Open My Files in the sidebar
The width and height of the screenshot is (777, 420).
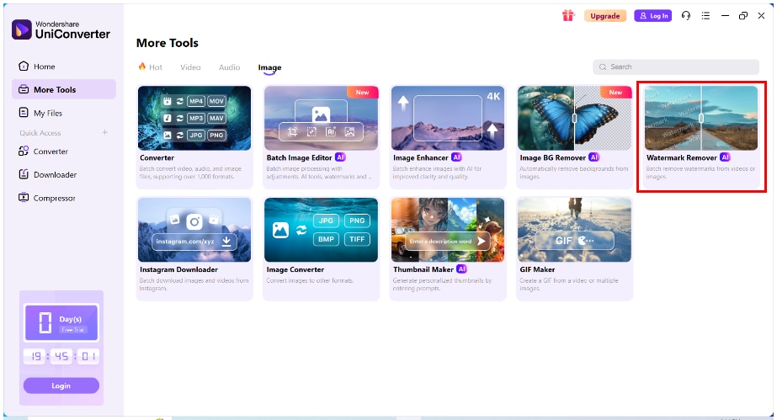click(x=64, y=113)
